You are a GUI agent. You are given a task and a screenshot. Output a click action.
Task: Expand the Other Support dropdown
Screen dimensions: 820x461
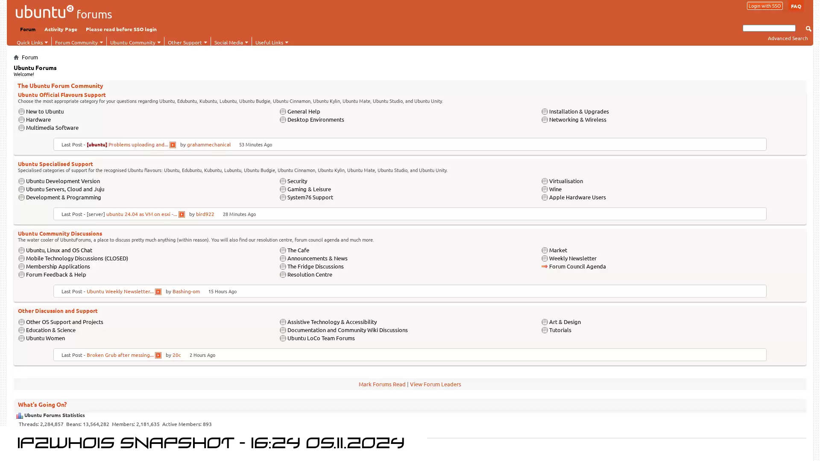click(x=187, y=42)
